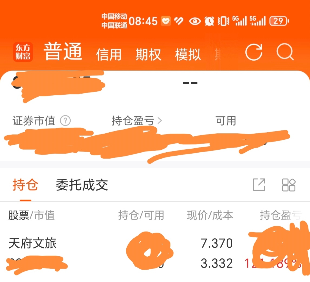
Task: Sort by 现价/成本 column header
Action: [x=210, y=215]
